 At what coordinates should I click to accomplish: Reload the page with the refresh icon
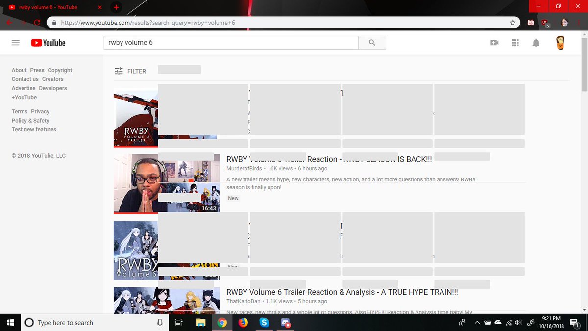(x=37, y=23)
